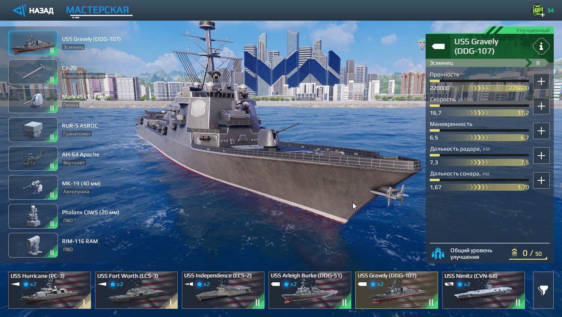Image resolution: width=562 pixels, height=317 pixels.
Task: Select the RUR-5 ASROC launcher icon
Action: click(33, 130)
